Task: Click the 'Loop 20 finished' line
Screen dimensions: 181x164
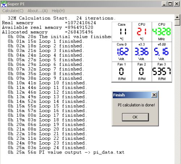Action: click(47, 129)
